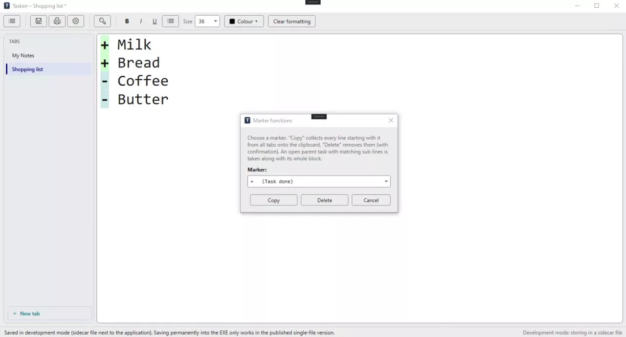
Task: Click the Delete button in the dialog
Action: pyautogui.click(x=324, y=200)
